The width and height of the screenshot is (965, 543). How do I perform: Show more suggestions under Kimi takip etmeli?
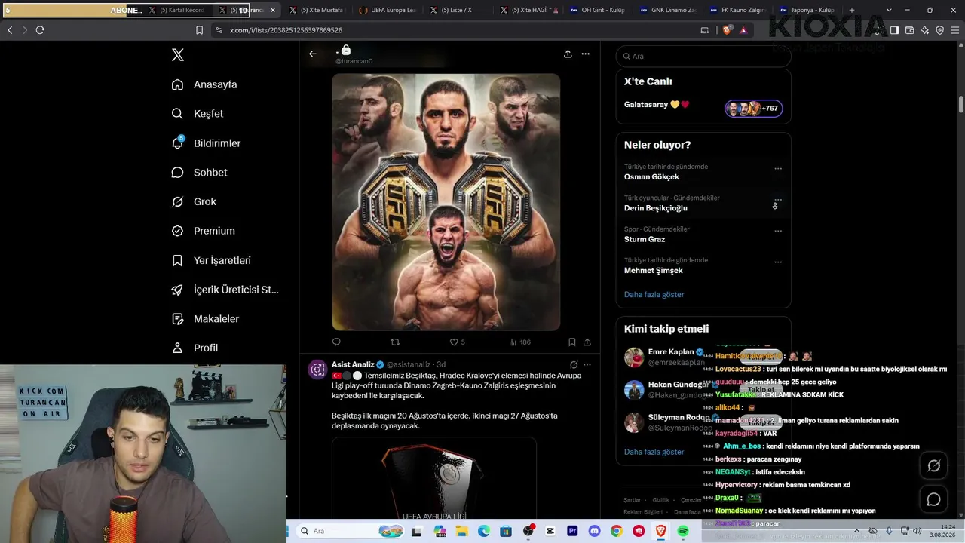tap(654, 452)
